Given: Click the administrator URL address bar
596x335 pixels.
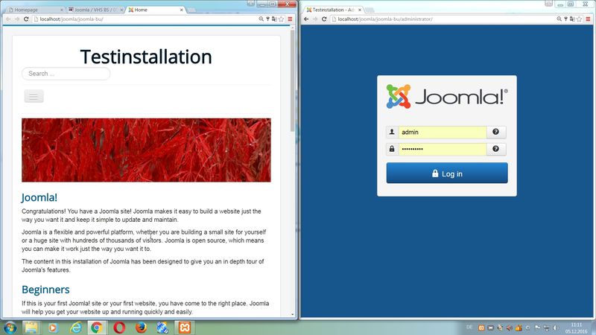Looking at the screenshot, I should [443, 19].
